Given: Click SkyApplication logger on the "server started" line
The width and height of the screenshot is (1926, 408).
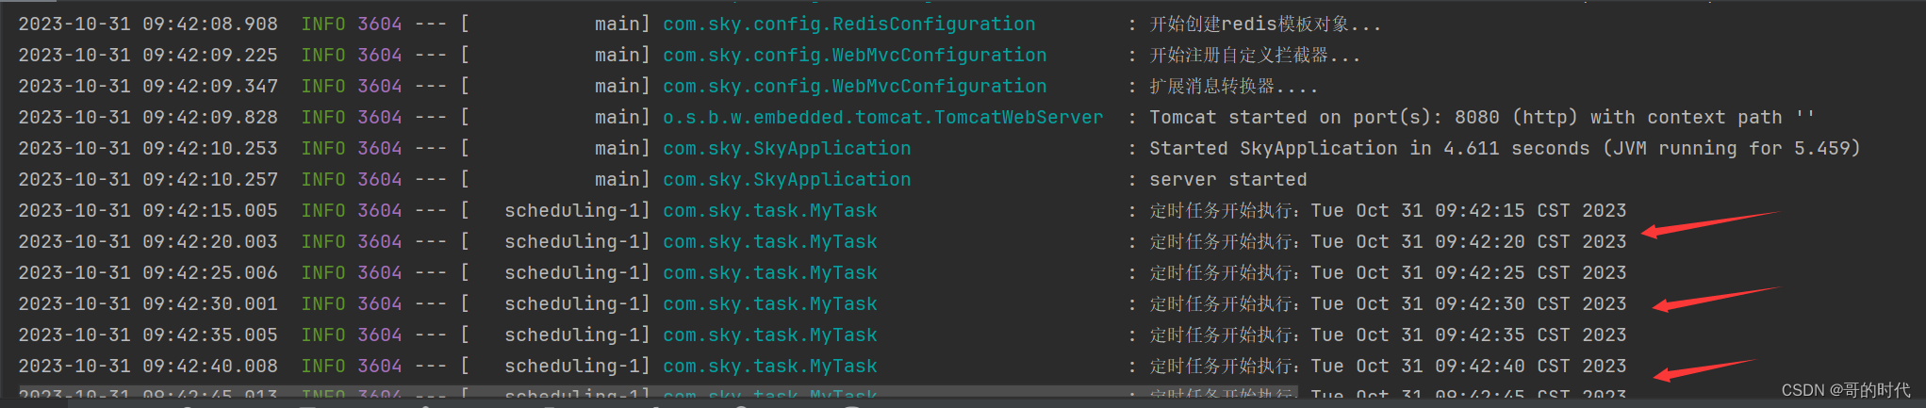Looking at the screenshot, I should [x=786, y=180].
